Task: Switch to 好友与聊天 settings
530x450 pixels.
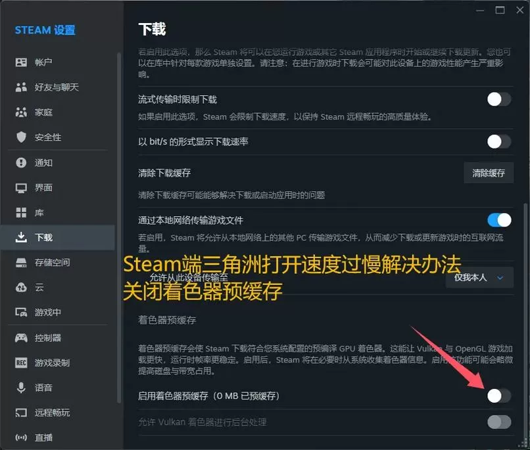Action: (x=57, y=87)
